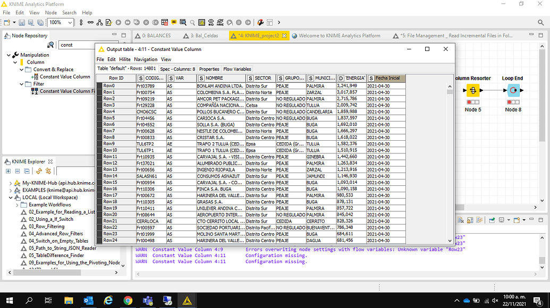Screen dimensions: 550x308
Task: Select the single-node Execute icon
Action: (x=119, y=22)
